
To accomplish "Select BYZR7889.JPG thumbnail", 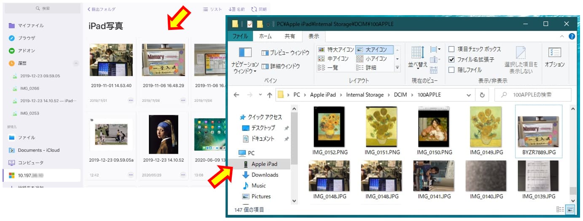I will click(x=539, y=131).
